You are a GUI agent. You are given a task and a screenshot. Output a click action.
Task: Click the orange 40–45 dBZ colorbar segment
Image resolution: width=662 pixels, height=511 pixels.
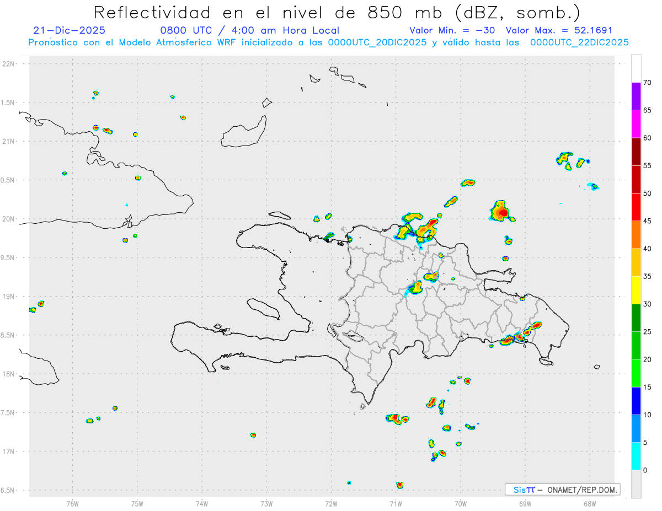[x=636, y=235]
